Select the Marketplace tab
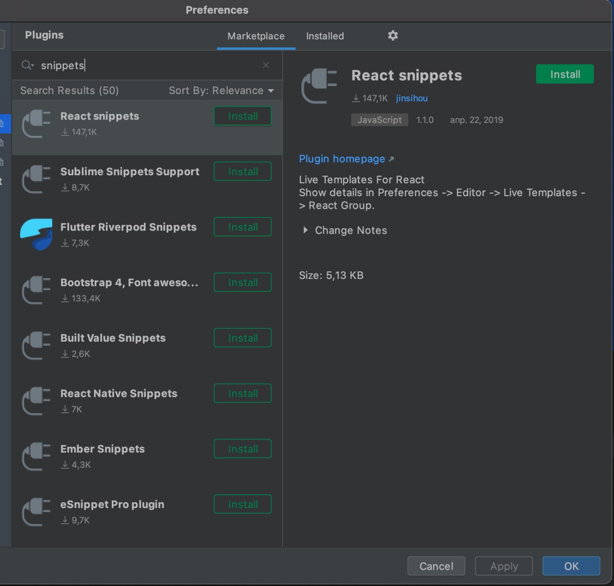 256,36
